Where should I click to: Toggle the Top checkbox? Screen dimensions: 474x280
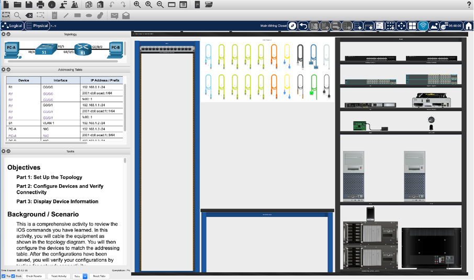point(3,276)
